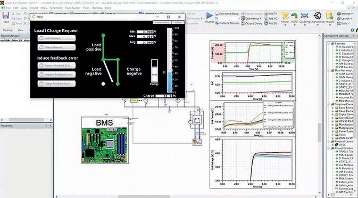Click the Pump slider control
This screenshot has width=358, height=198.
(x=155, y=71)
